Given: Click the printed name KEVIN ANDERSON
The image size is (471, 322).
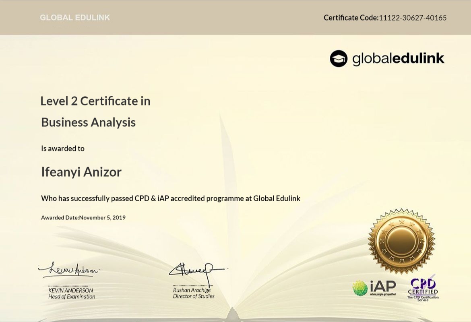Looking at the screenshot, I should click(70, 290).
